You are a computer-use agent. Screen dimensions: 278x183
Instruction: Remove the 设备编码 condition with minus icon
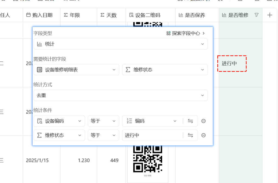point(204,121)
